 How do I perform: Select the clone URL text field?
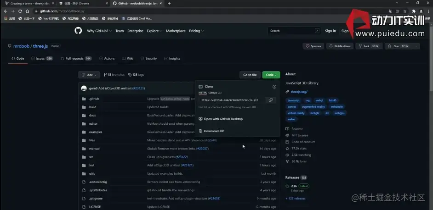click(232, 100)
